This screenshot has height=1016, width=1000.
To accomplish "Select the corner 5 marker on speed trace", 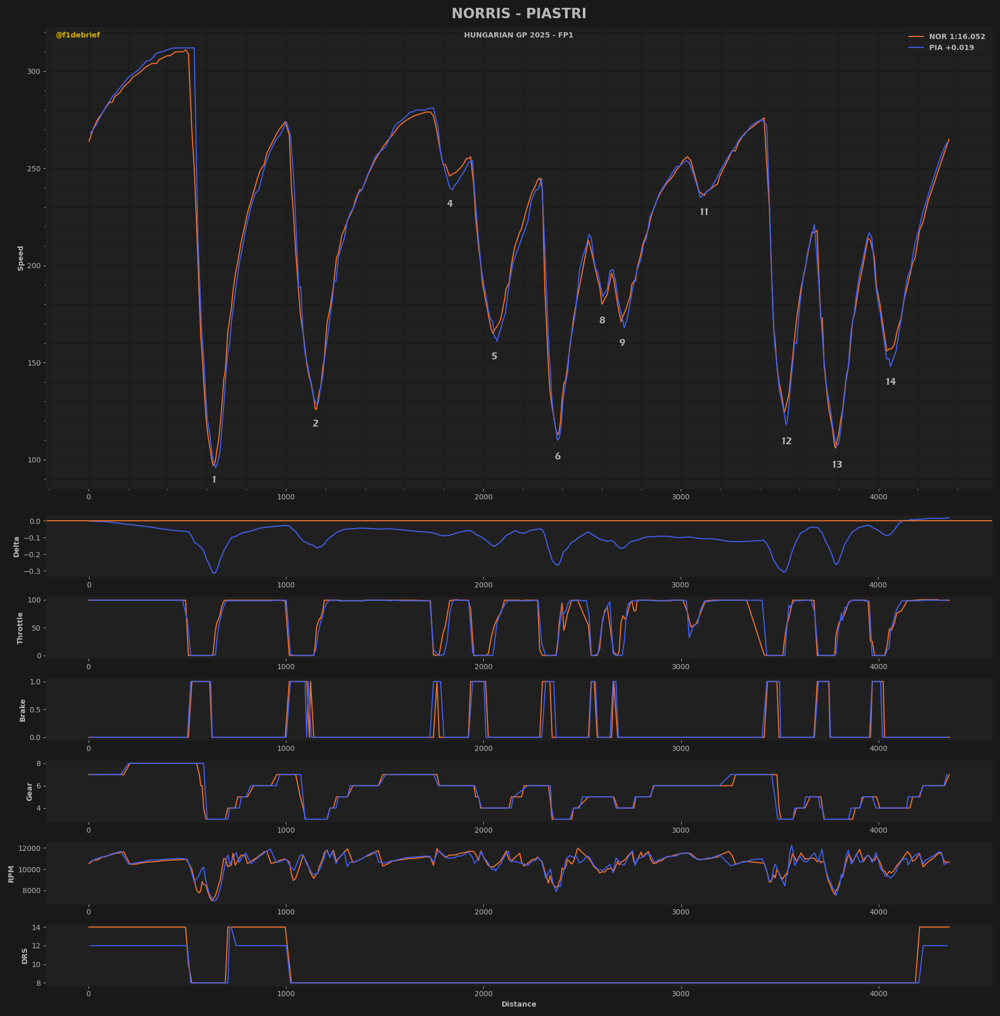I will click(x=494, y=357).
